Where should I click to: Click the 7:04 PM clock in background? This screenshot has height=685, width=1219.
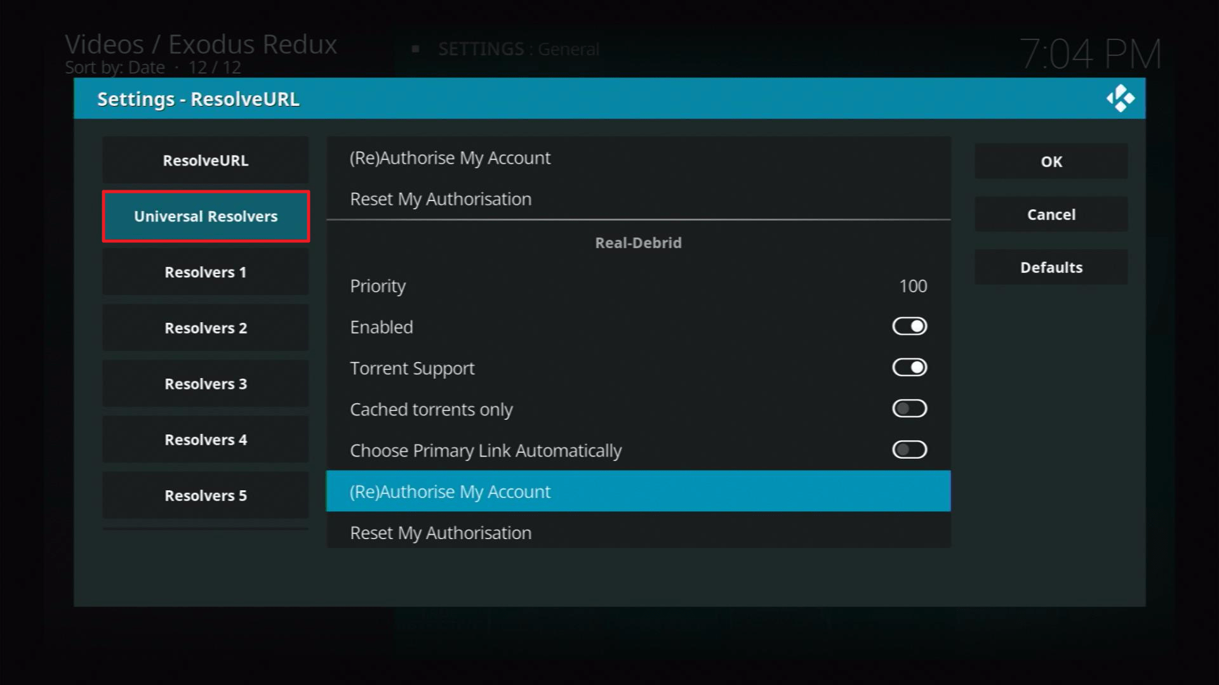coord(1091,53)
